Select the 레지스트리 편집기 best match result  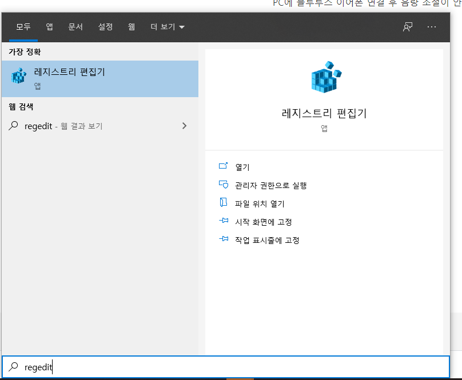(100, 79)
